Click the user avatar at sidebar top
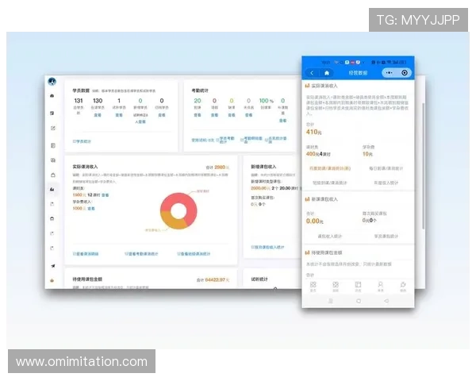This screenshot has height=381, width=476. (52, 82)
